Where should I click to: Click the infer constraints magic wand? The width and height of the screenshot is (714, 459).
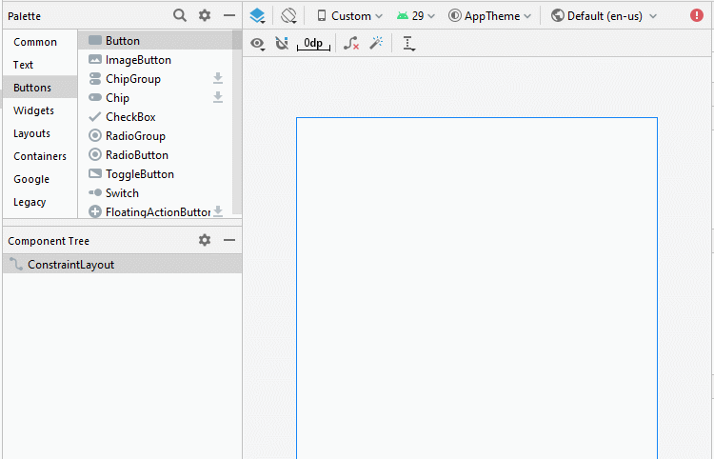376,44
